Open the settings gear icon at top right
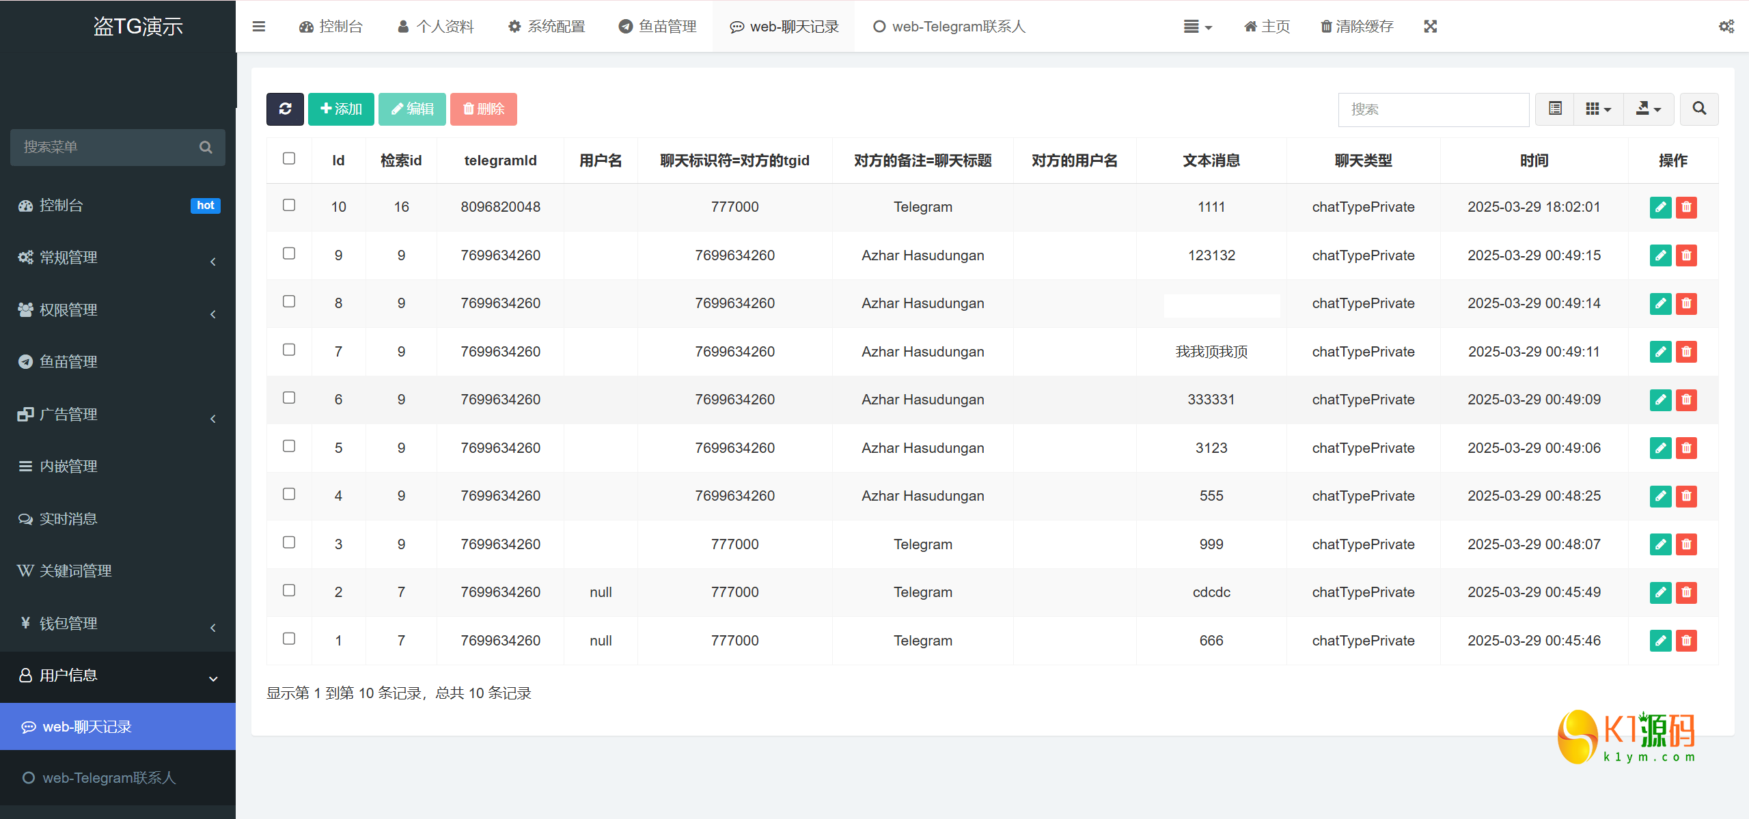This screenshot has width=1749, height=819. (1726, 26)
